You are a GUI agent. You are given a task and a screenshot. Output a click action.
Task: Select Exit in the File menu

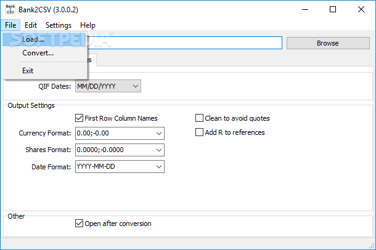coord(45,71)
